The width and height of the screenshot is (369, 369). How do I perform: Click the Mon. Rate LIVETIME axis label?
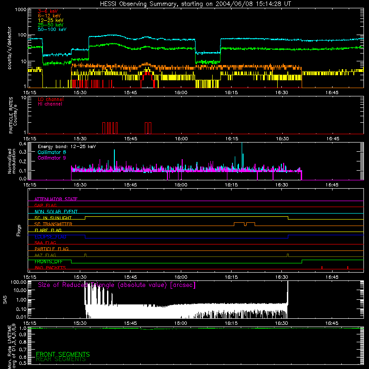click(x=12, y=347)
